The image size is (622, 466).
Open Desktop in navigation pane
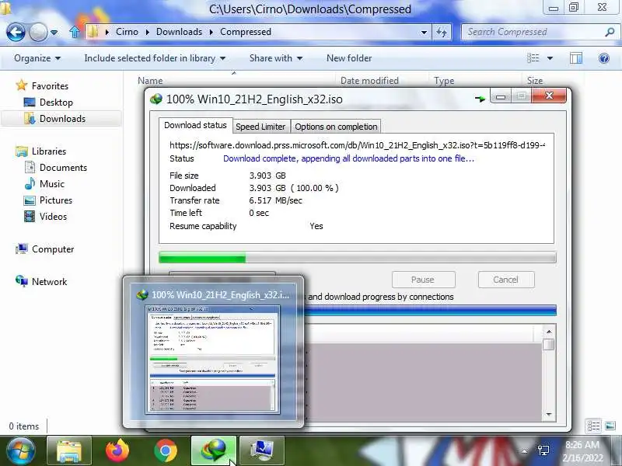56,103
